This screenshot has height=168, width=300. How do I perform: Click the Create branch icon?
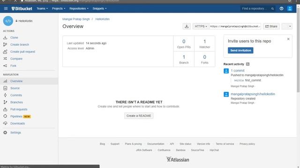coord(5,45)
